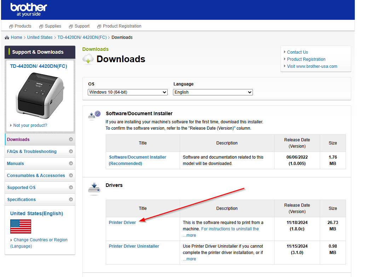The image size is (376, 277).
Task: Open FAQs & Troubleshooting section
Action: (40, 152)
